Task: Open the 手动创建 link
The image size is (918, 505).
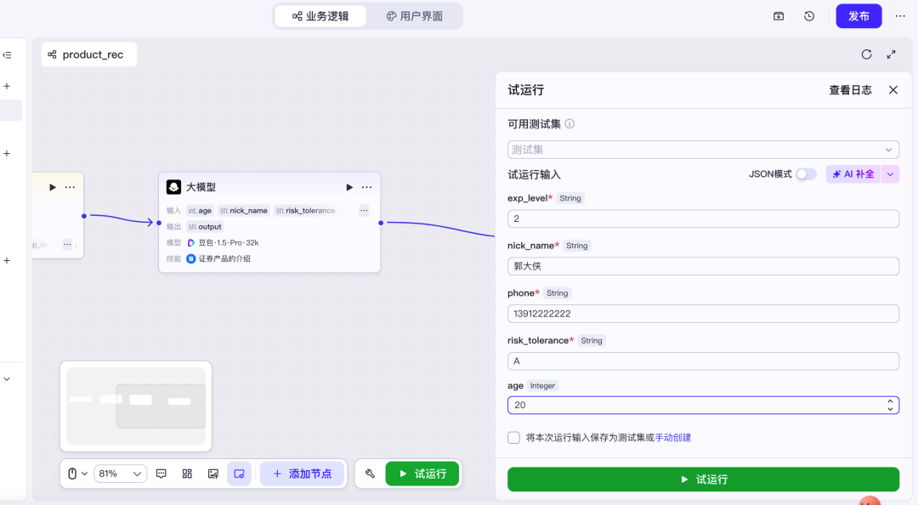Action: [672, 438]
